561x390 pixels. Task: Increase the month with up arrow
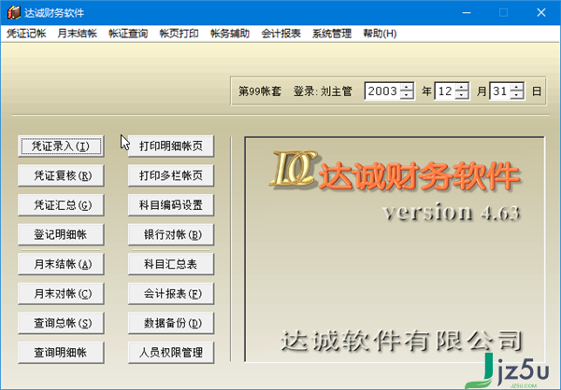pyautogui.click(x=462, y=87)
